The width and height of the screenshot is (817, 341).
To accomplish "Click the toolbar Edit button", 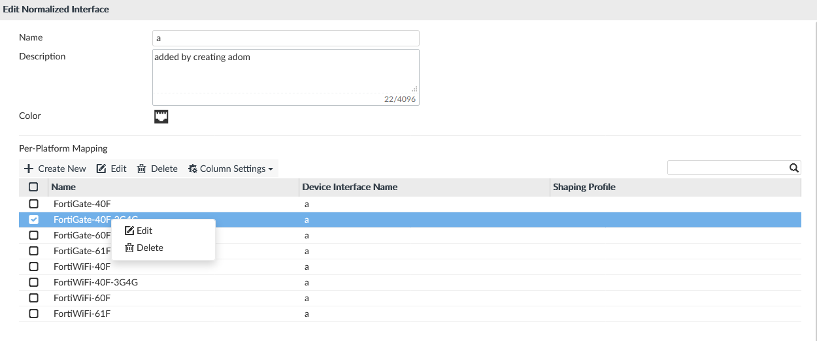I will [x=111, y=169].
